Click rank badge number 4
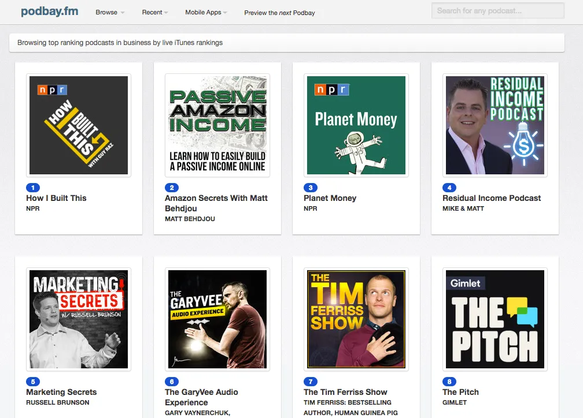 click(x=449, y=188)
